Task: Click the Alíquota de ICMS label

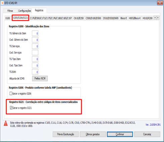Action: pos(17,78)
